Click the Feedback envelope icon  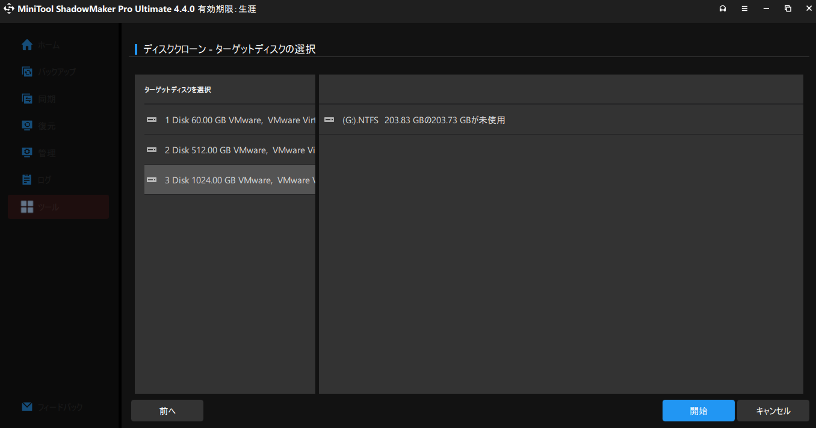pos(26,407)
